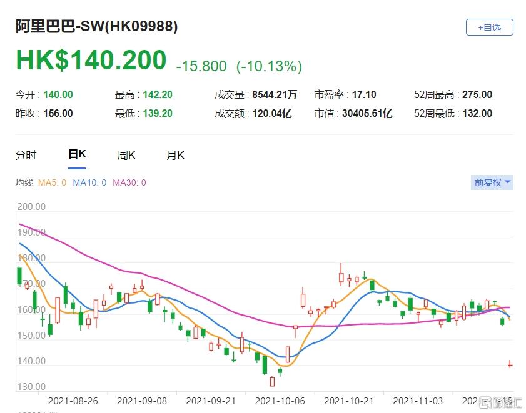Click the 阿里巴巴-SW(HK09988) stock title
526x413 pixels.
(x=96, y=26)
